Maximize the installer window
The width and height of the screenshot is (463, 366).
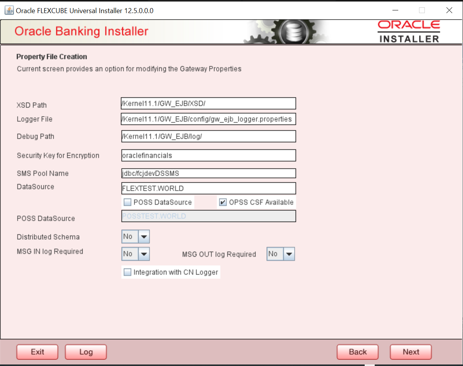click(x=422, y=10)
